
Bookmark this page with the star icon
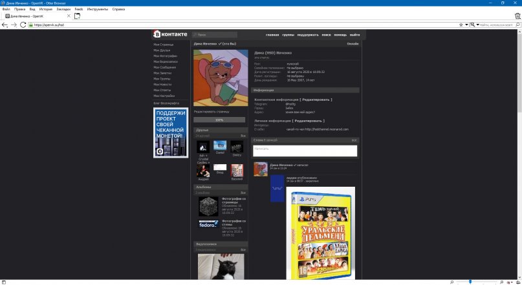pos(461,25)
